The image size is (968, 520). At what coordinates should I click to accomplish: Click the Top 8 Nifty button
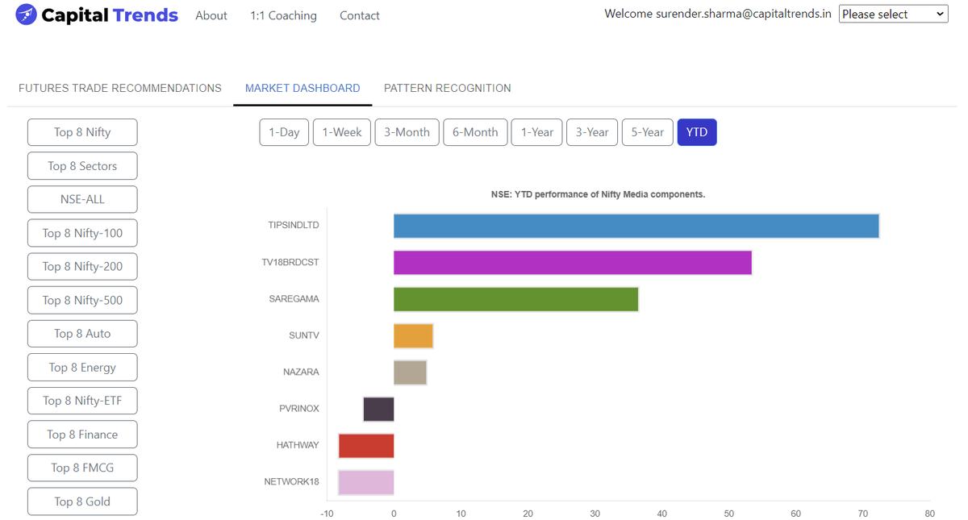click(82, 132)
